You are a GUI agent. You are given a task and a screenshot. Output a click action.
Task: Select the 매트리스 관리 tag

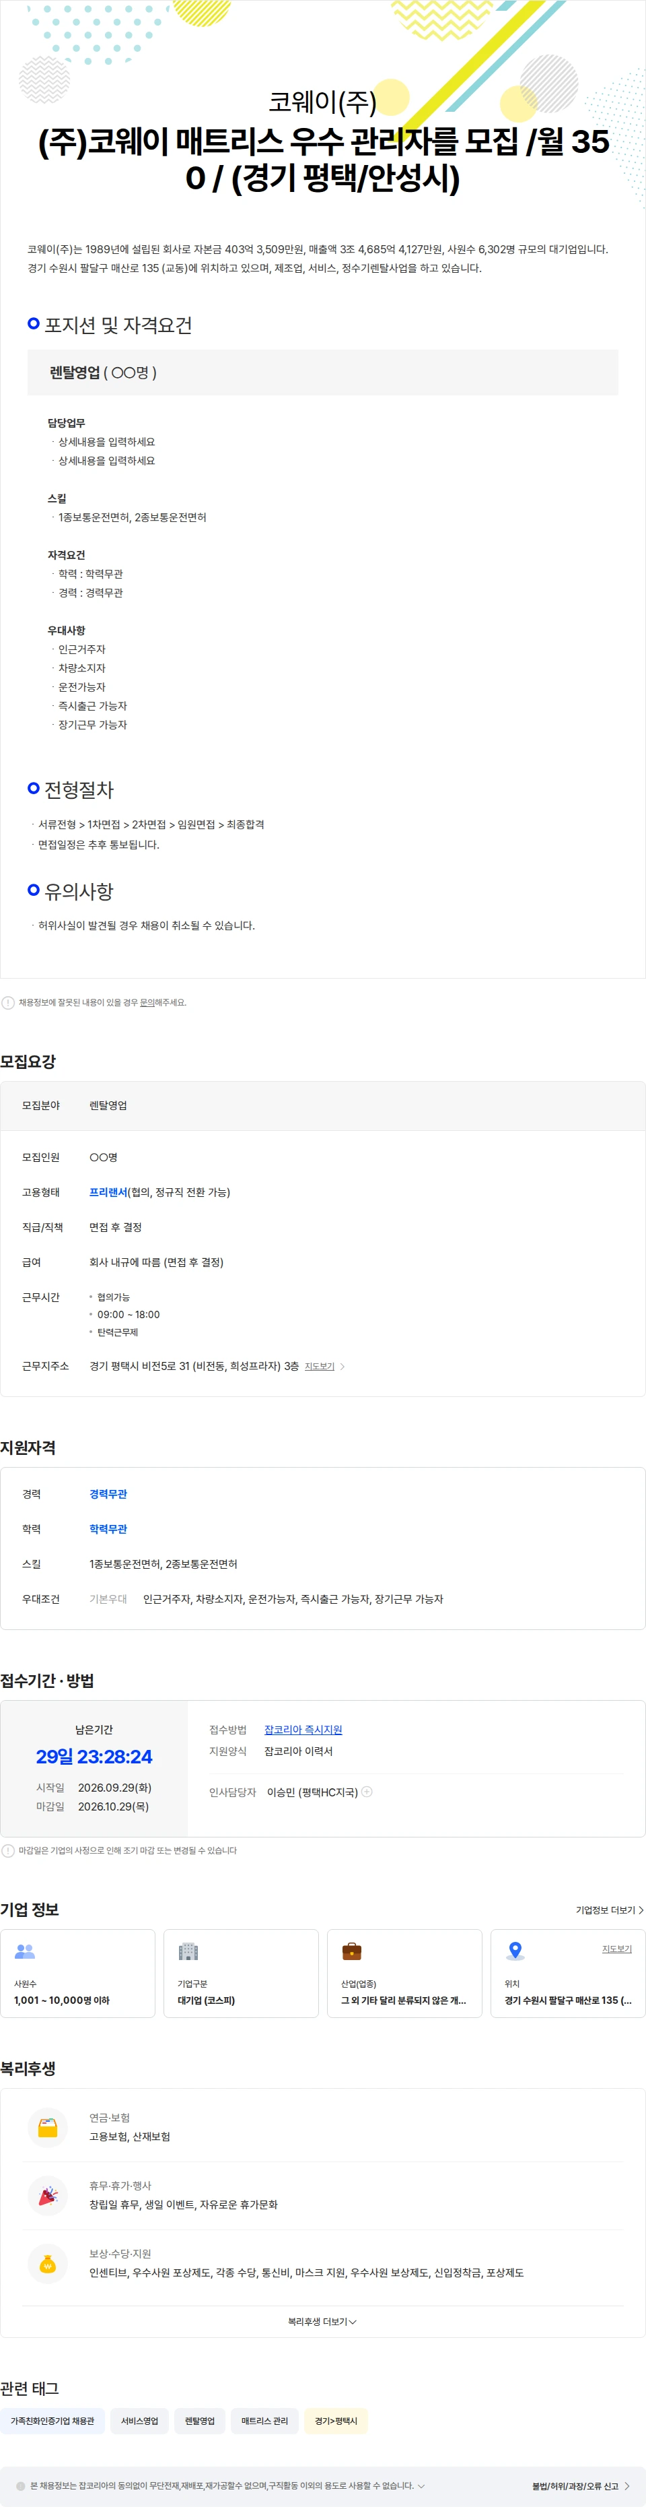[x=264, y=2420]
